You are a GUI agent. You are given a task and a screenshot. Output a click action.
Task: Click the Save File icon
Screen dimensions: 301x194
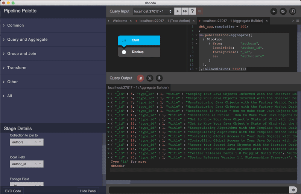coord(292,12)
